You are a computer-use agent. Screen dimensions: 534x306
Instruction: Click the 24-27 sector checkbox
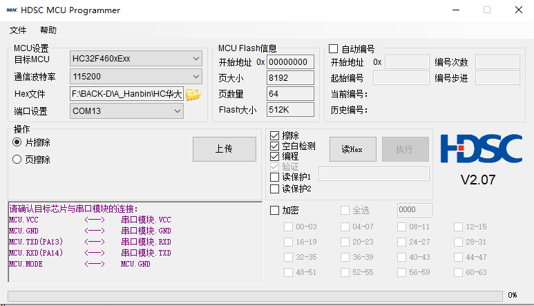pos(402,242)
